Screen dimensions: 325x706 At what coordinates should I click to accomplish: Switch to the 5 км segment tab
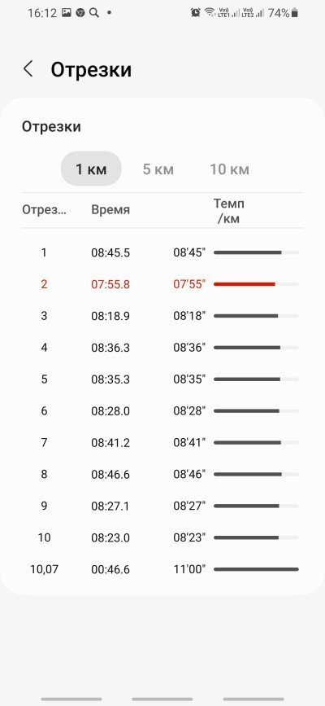click(158, 169)
